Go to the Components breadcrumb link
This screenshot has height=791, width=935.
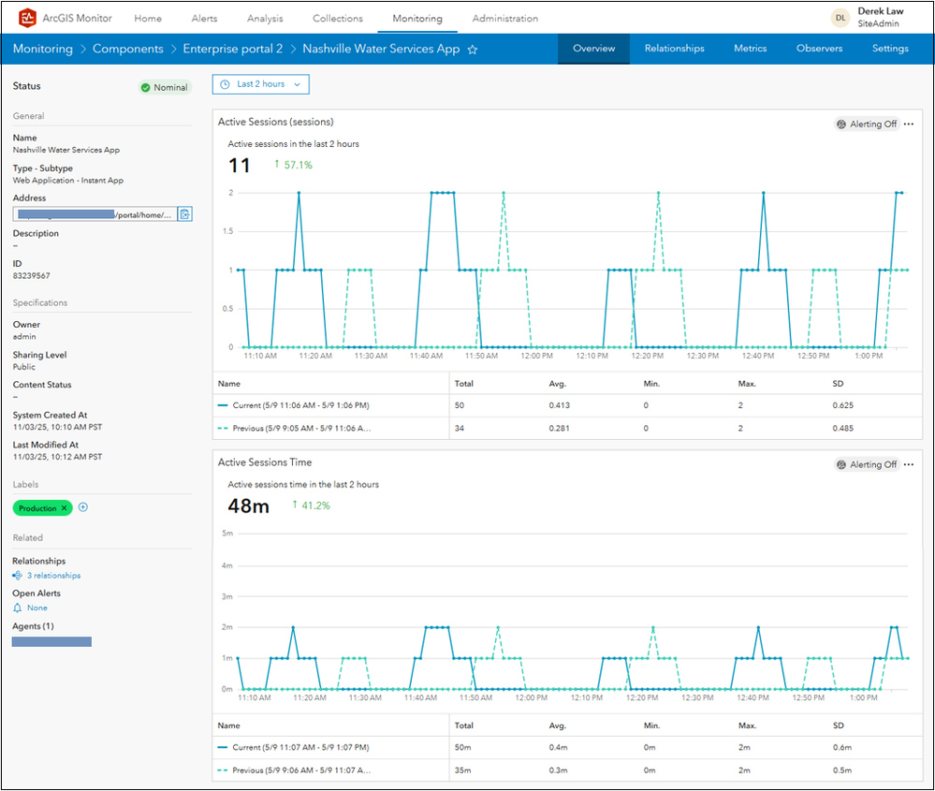pos(127,49)
